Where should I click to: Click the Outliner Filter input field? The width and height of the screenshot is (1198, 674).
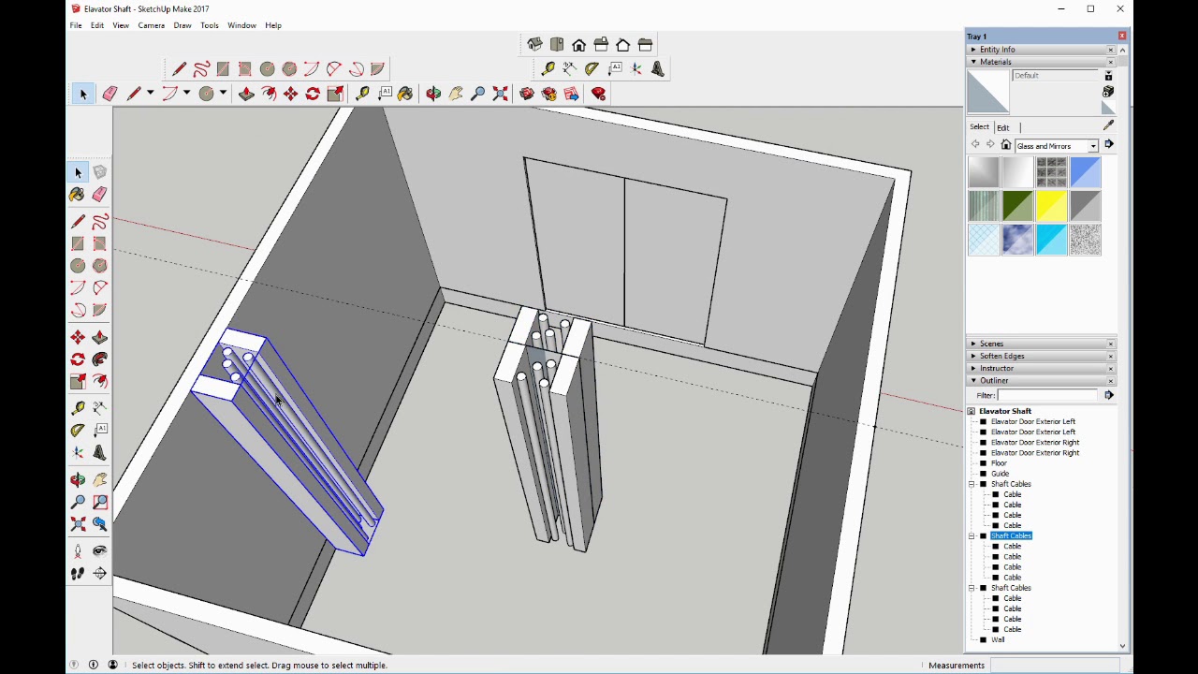(x=1049, y=395)
